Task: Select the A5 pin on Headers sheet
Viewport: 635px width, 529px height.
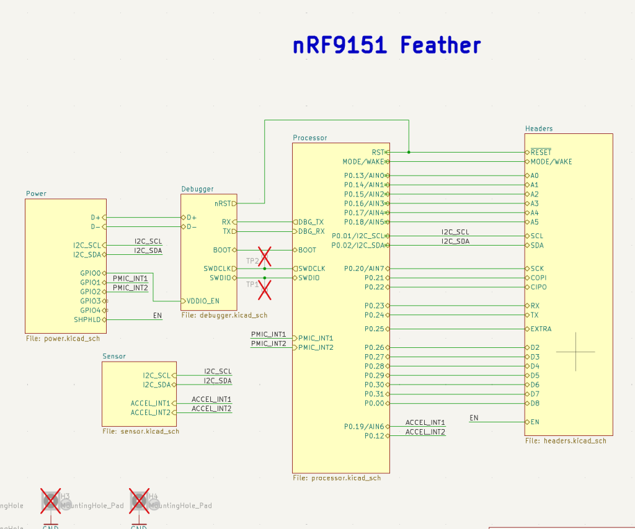Action: tap(532, 222)
